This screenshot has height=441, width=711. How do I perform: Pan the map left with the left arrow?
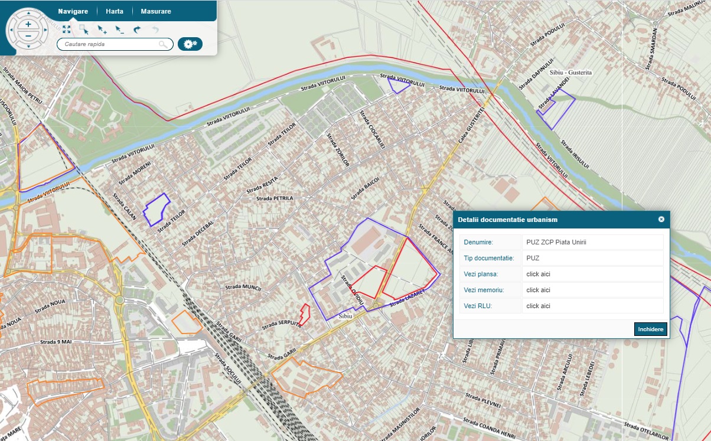(12, 30)
